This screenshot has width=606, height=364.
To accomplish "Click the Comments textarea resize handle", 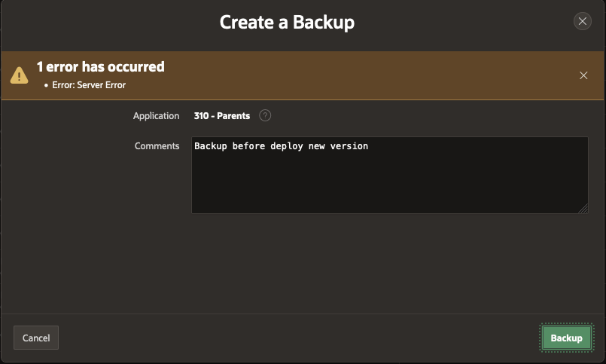I will point(583,209).
